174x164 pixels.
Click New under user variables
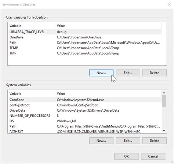(101, 73)
